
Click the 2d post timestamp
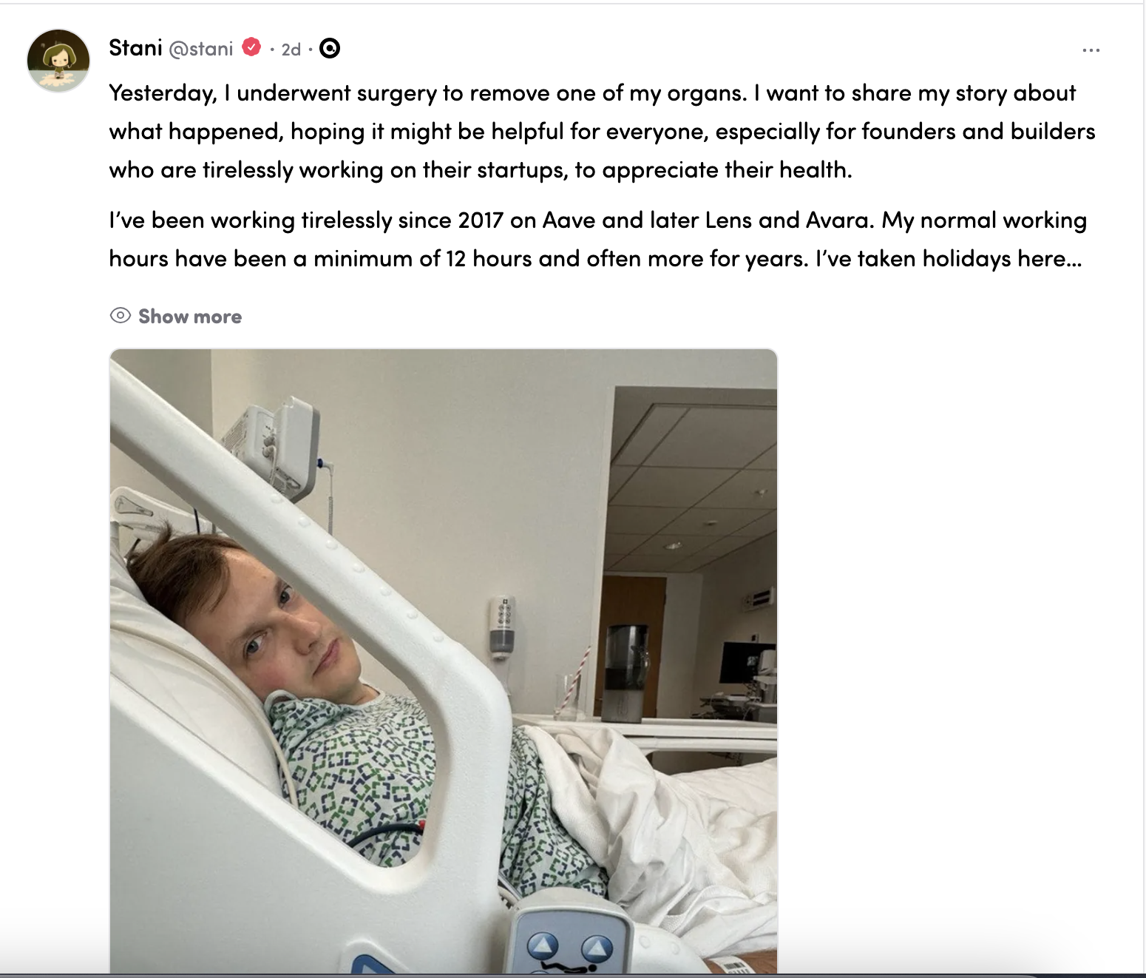291,50
